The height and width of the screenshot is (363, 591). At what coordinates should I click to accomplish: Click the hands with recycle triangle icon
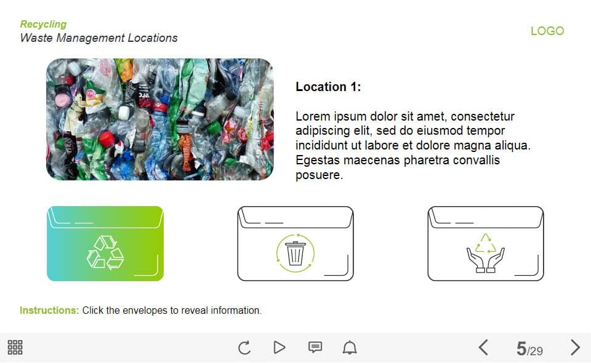pyautogui.click(x=486, y=252)
